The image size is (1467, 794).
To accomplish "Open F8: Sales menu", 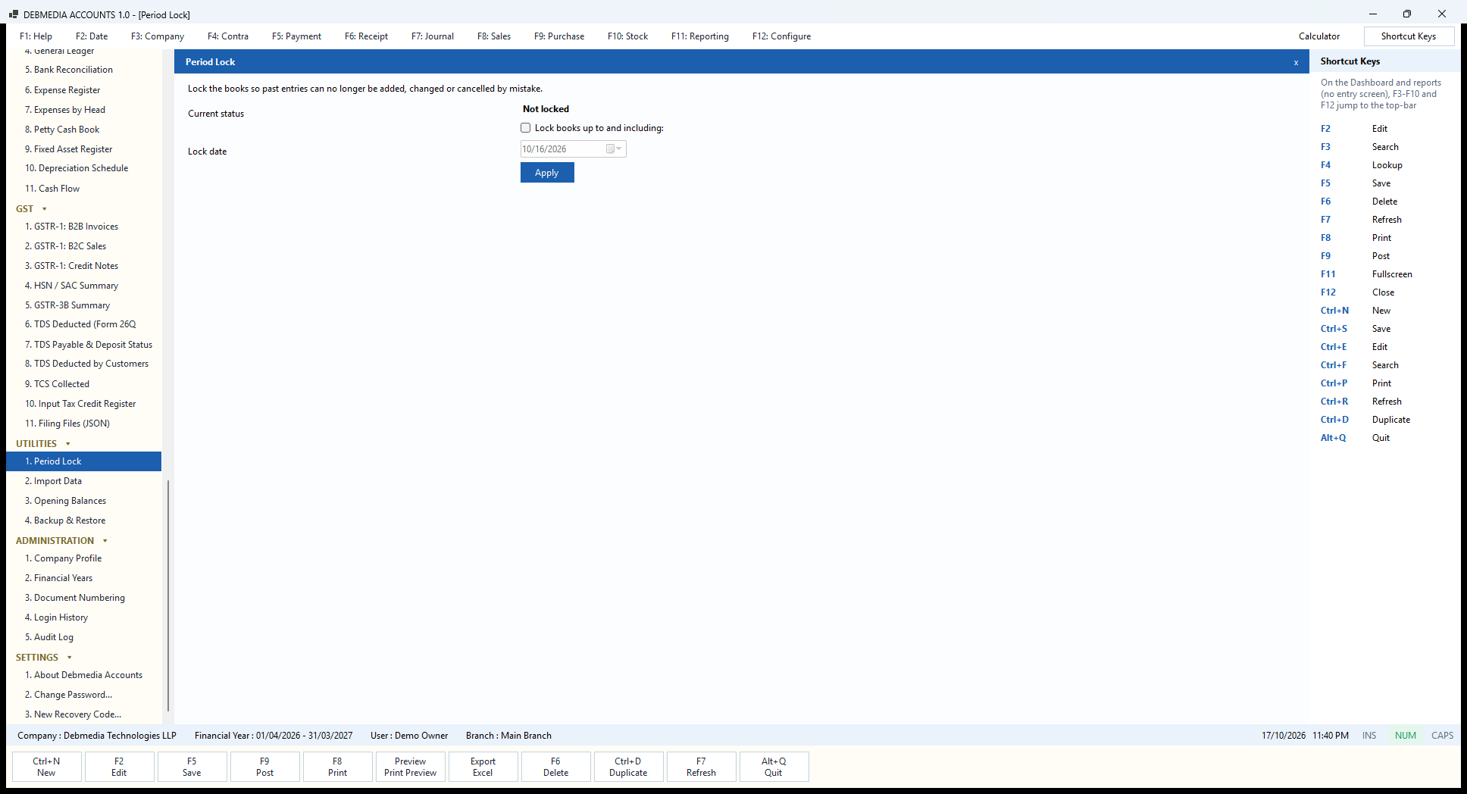I will (494, 36).
